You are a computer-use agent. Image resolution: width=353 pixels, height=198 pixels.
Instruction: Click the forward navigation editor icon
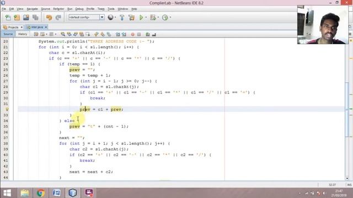(x=51, y=34)
